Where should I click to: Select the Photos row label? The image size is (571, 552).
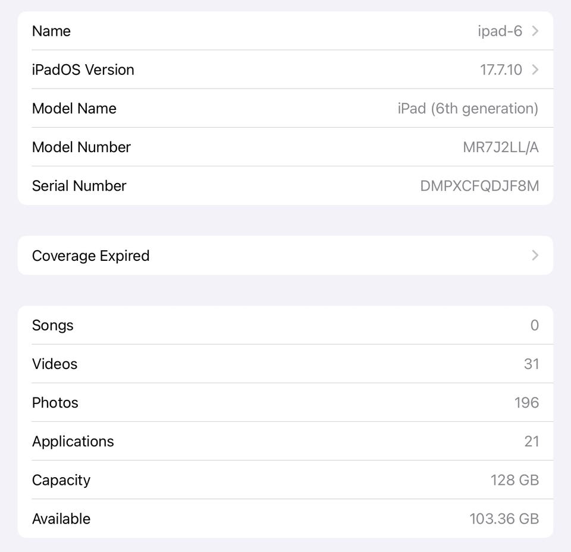[55, 402]
